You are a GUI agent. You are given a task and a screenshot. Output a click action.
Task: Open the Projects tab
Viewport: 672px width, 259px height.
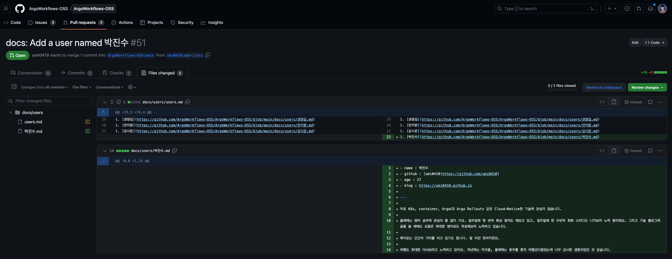point(152,23)
